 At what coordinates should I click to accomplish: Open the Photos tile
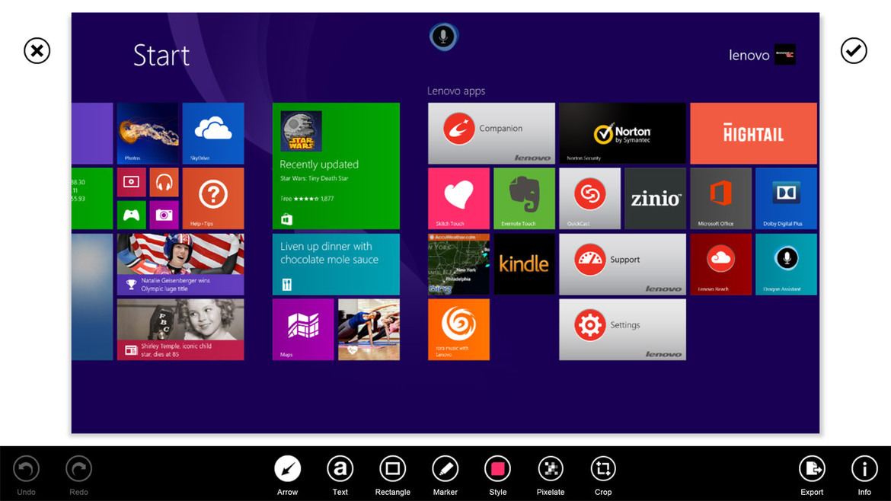148,133
